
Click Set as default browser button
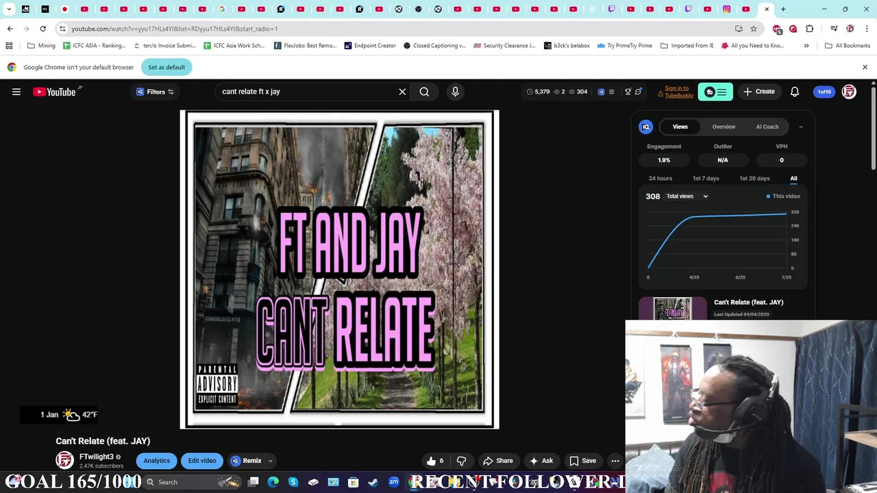point(166,67)
